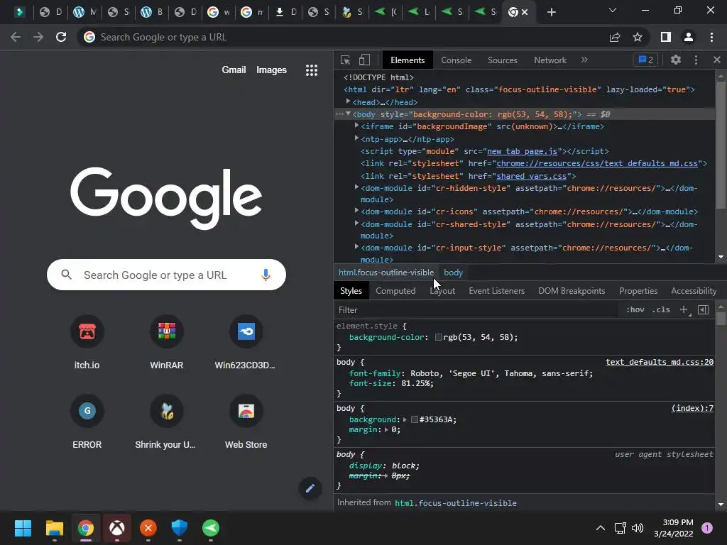
Task: Select the body breadcrumb
Action: tap(453, 272)
